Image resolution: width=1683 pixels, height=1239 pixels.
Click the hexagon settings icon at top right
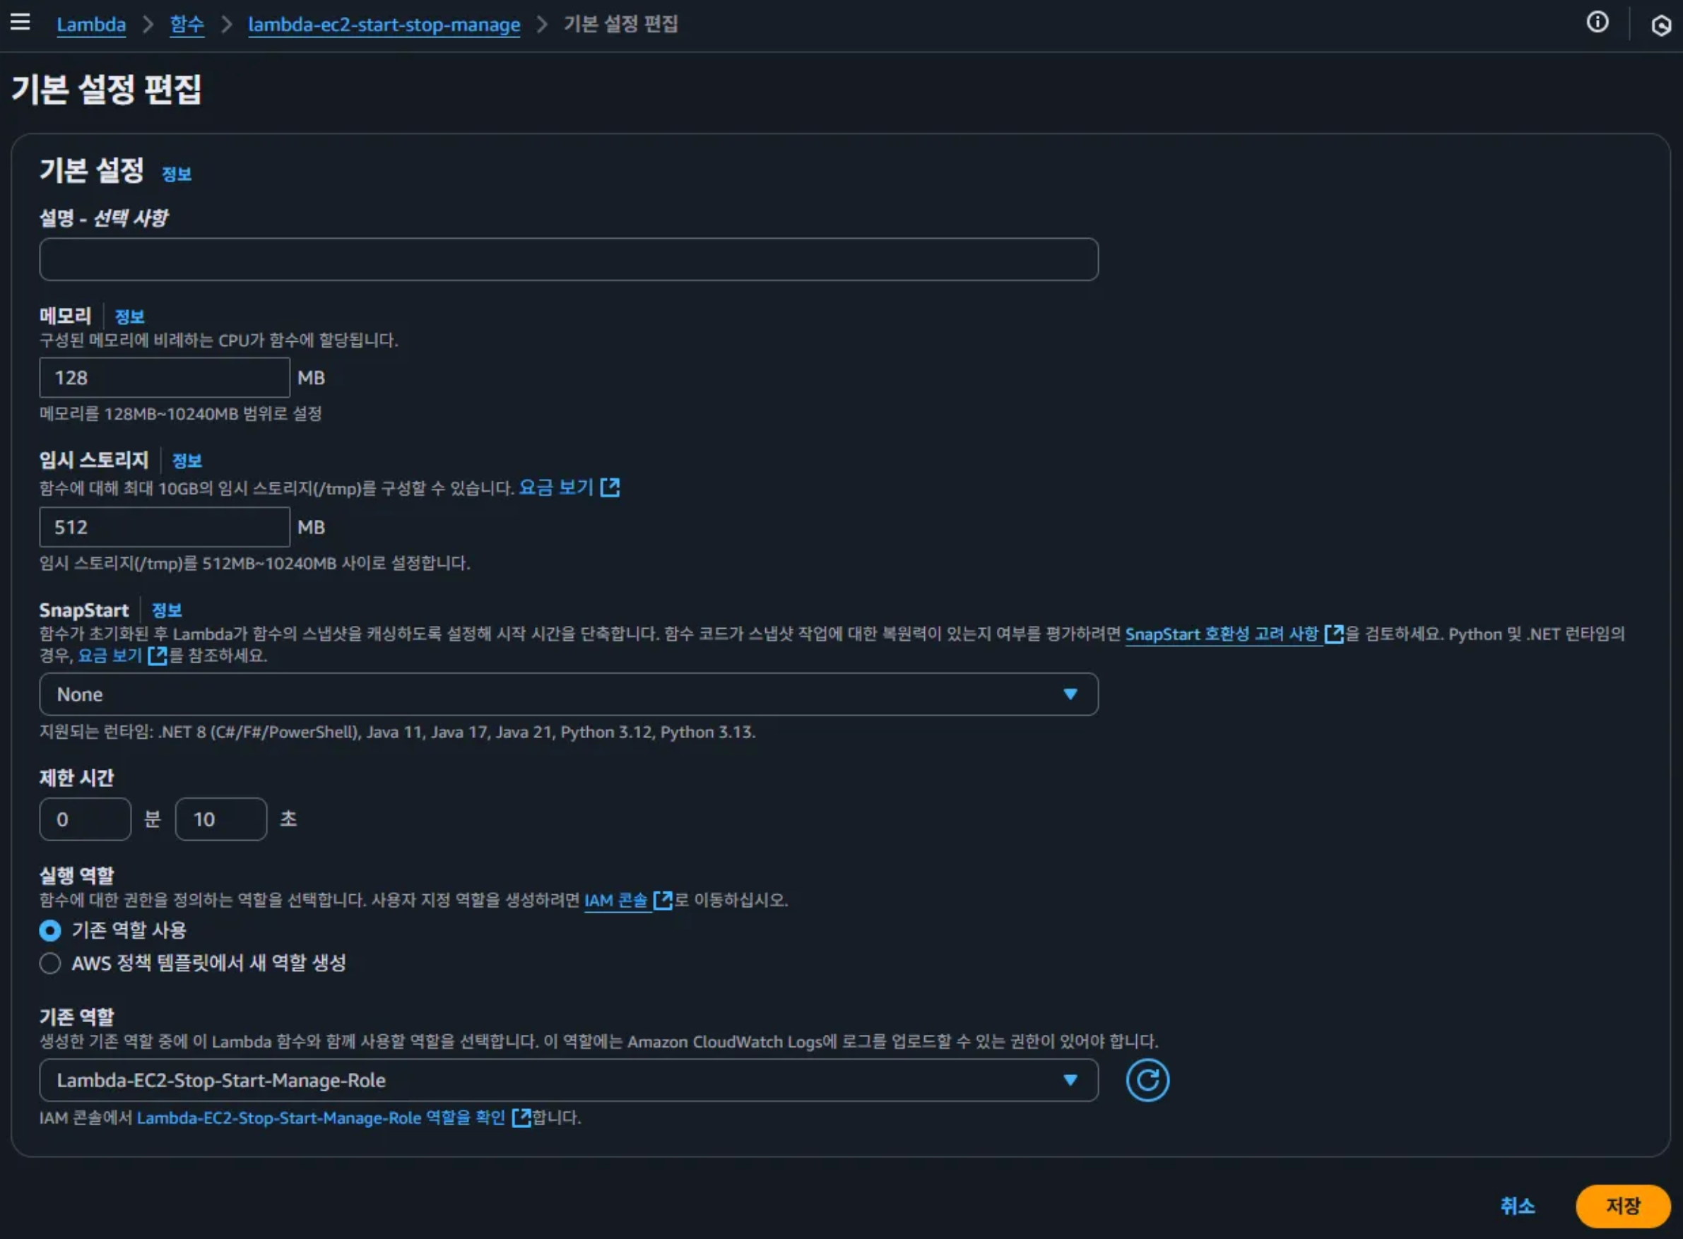pyautogui.click(x=1660, y=25)
